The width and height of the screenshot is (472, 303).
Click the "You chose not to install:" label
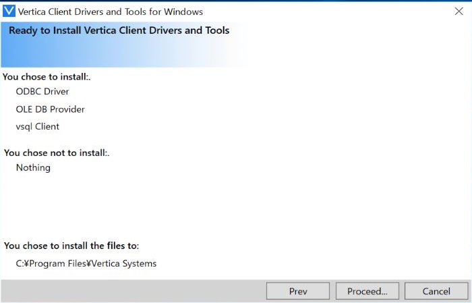click(x=57, y=153)
